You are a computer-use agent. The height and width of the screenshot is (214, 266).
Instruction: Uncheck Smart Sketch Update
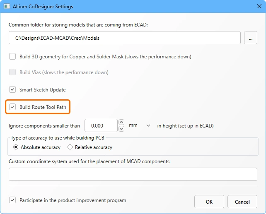tap(12, 89)
